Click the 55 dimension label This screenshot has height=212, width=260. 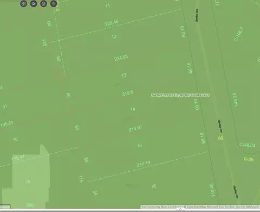pos(95,193)
